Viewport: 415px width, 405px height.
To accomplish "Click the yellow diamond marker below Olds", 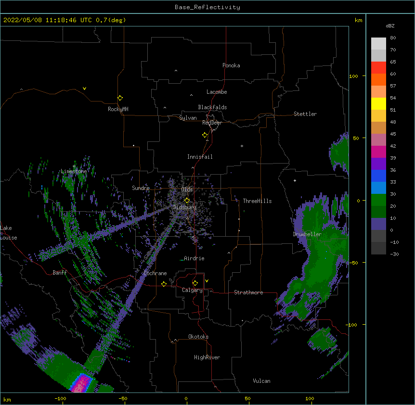I will coord(187,200).
